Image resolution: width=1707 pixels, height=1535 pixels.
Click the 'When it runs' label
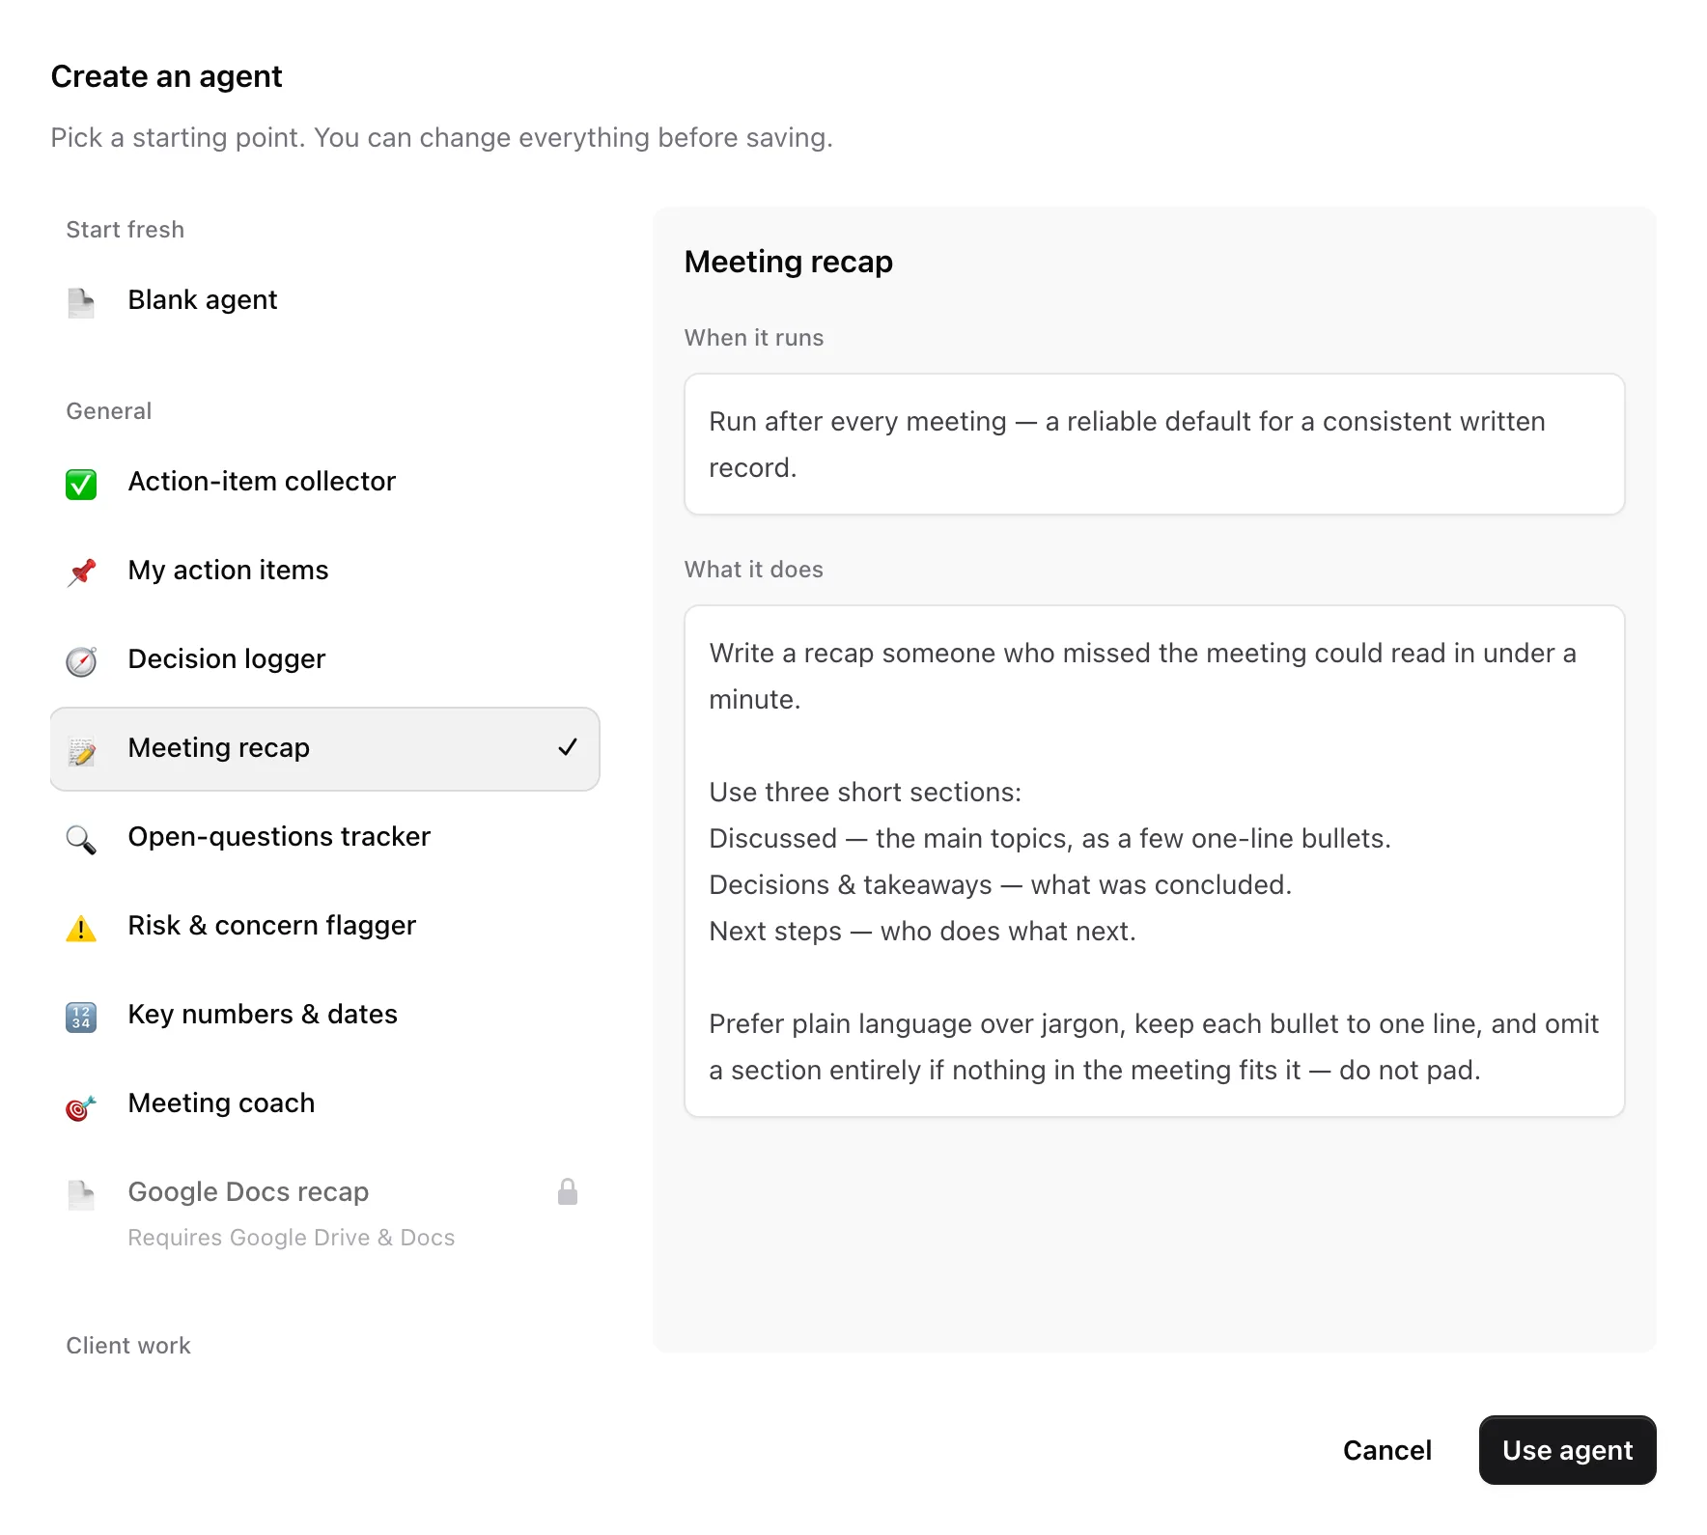click(753, 338)
